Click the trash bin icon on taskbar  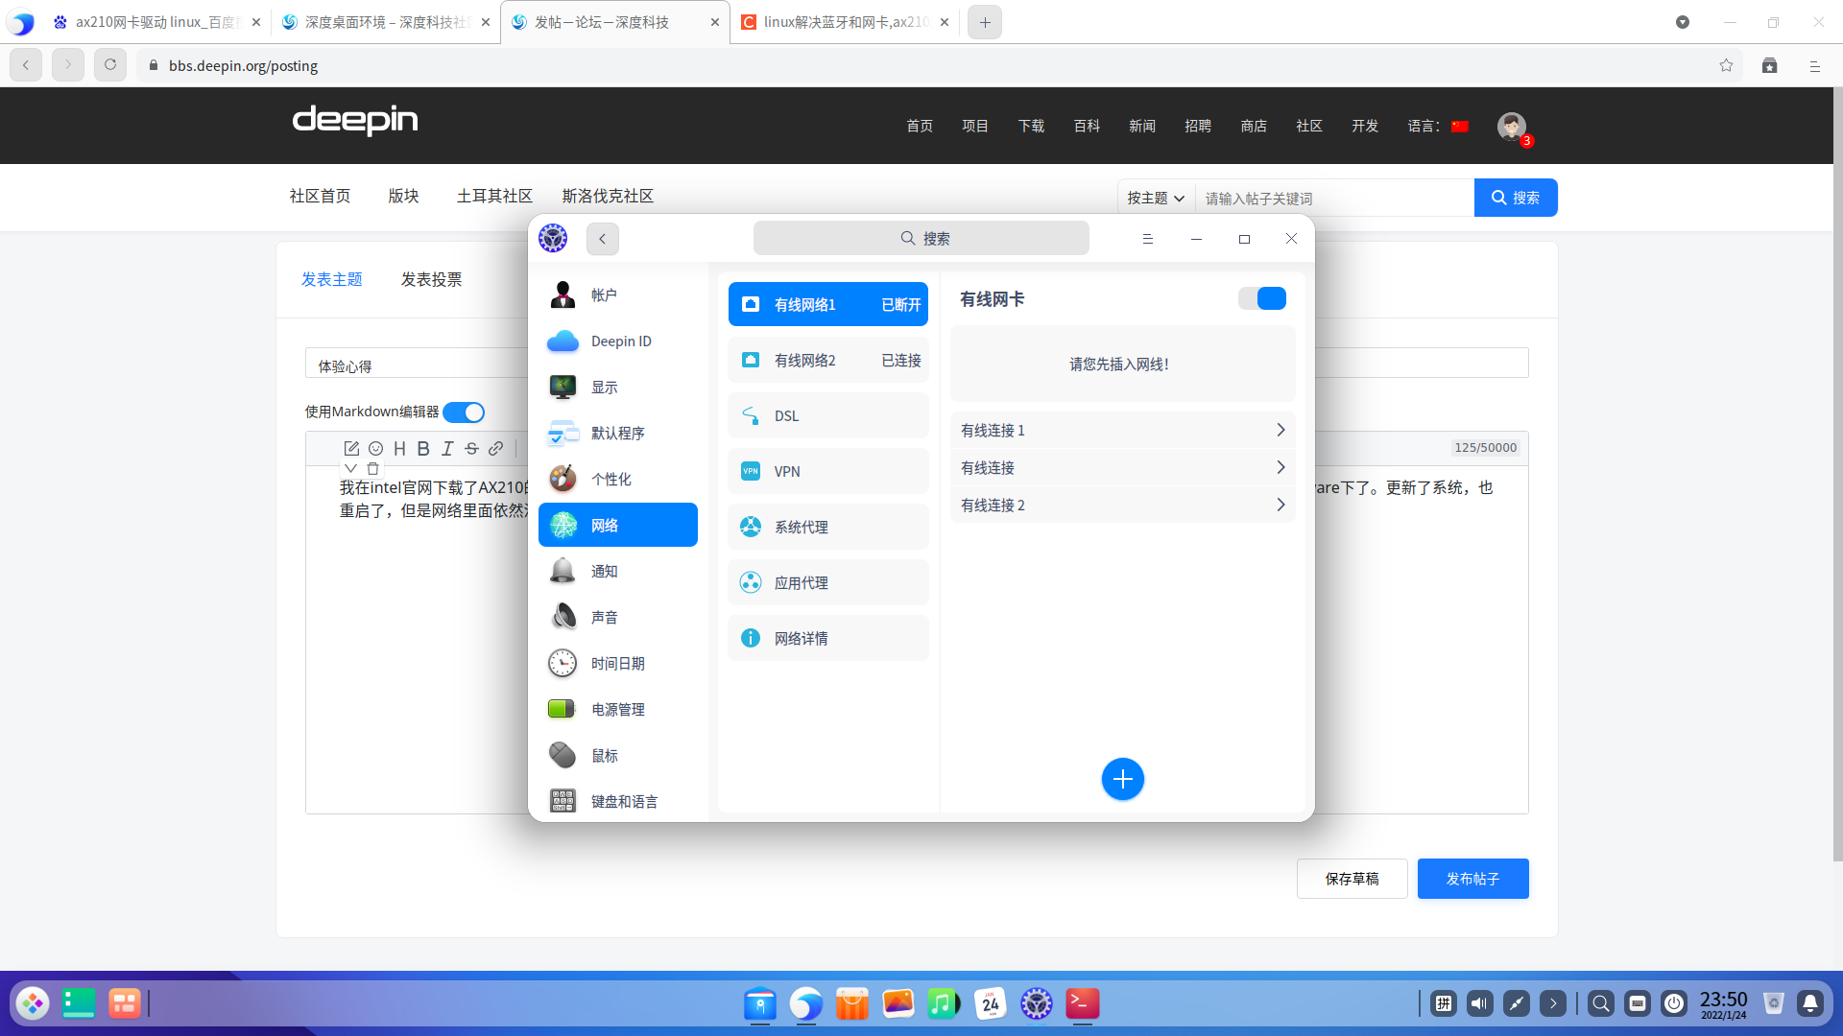coord(1774,1003)
